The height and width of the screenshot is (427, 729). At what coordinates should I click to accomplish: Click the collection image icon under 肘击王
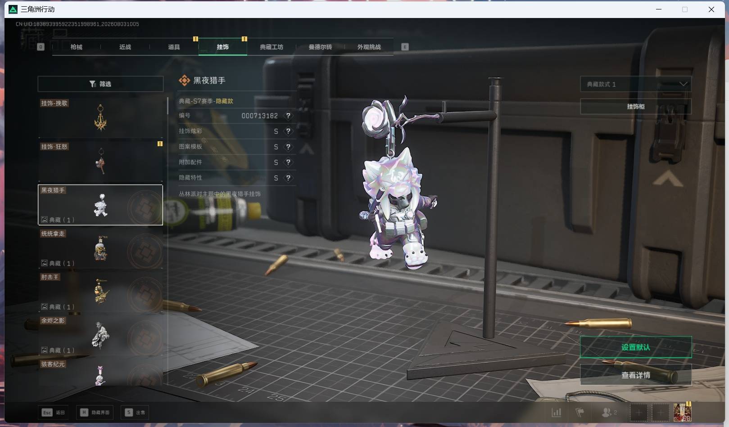(x=44, y=306)
